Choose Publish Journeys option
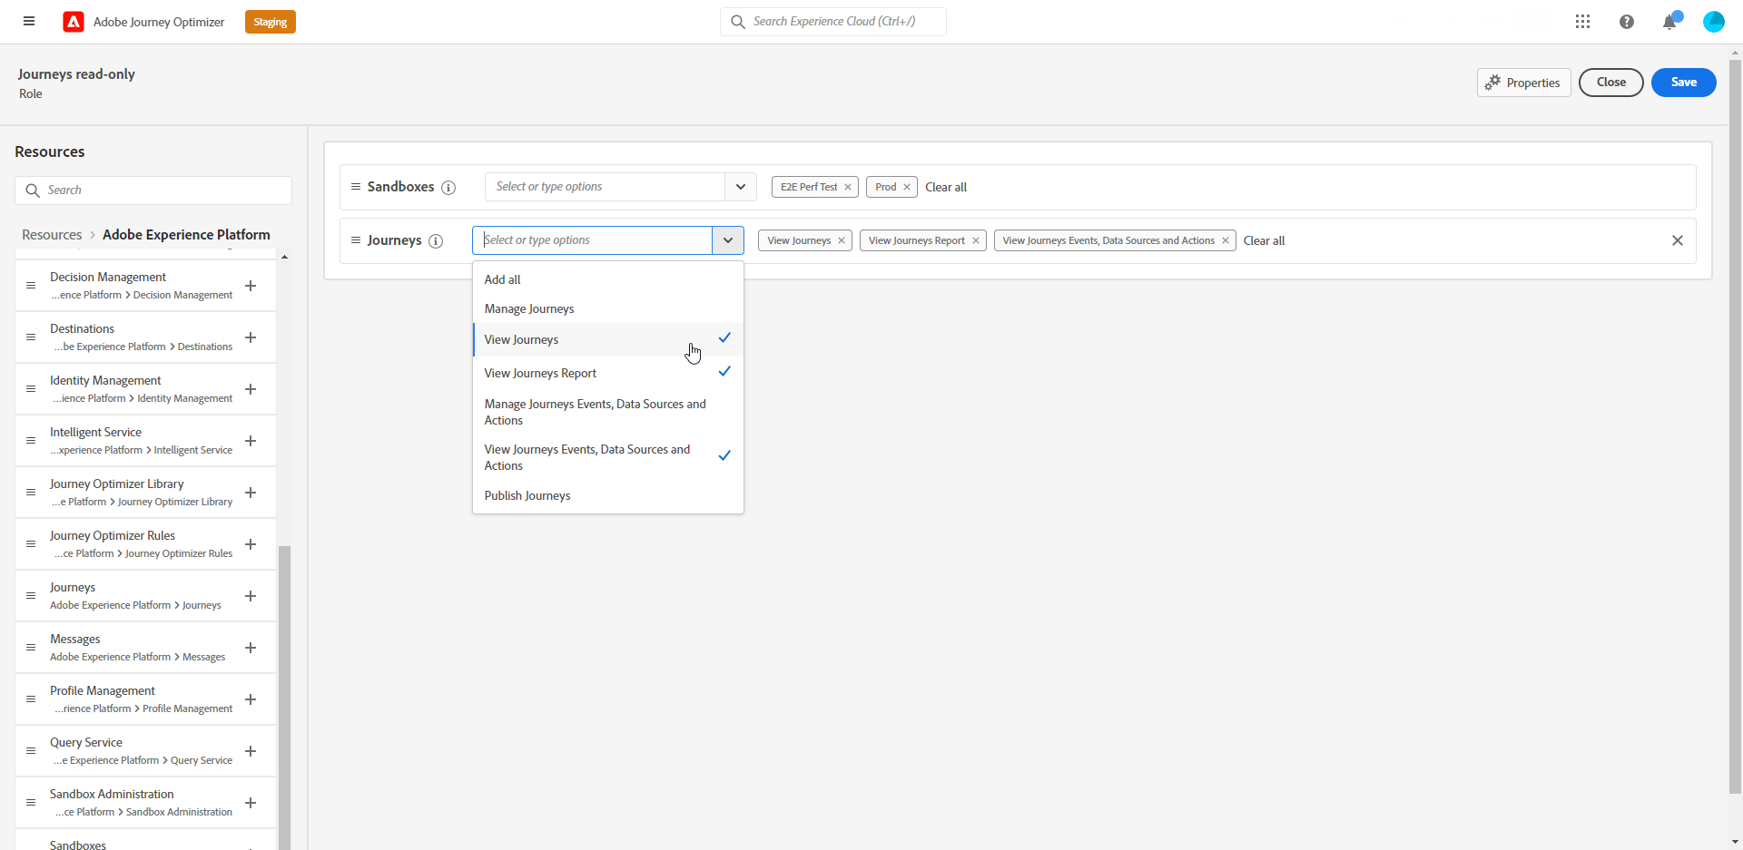The width and height of the screenshot is (1743, 850). (x=527, y=495)
